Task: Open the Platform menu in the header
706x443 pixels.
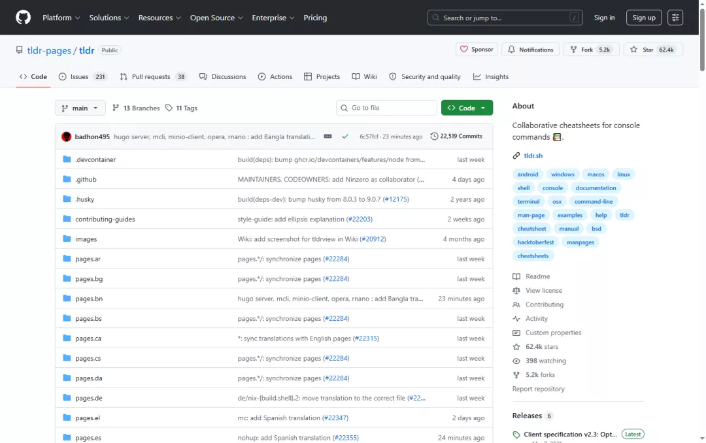Action: coord(61,18)
